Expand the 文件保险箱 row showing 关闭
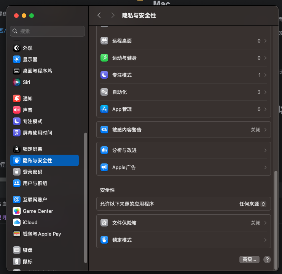The width and height of the screenshot is (282, 274). click(265, 223)
